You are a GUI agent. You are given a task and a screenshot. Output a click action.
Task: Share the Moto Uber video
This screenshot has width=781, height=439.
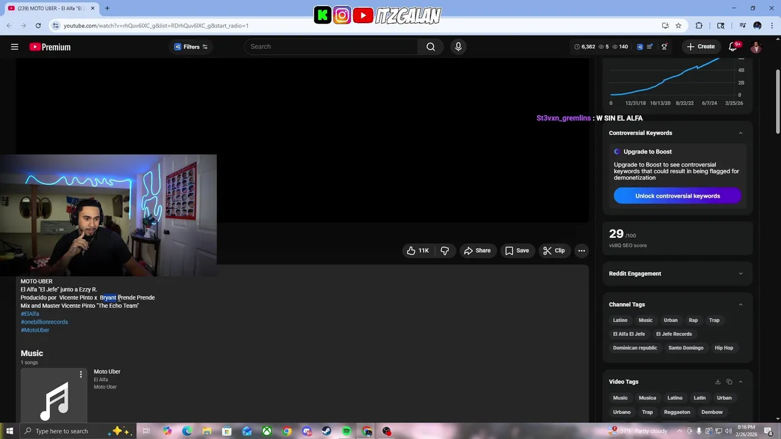click(477, 251)
